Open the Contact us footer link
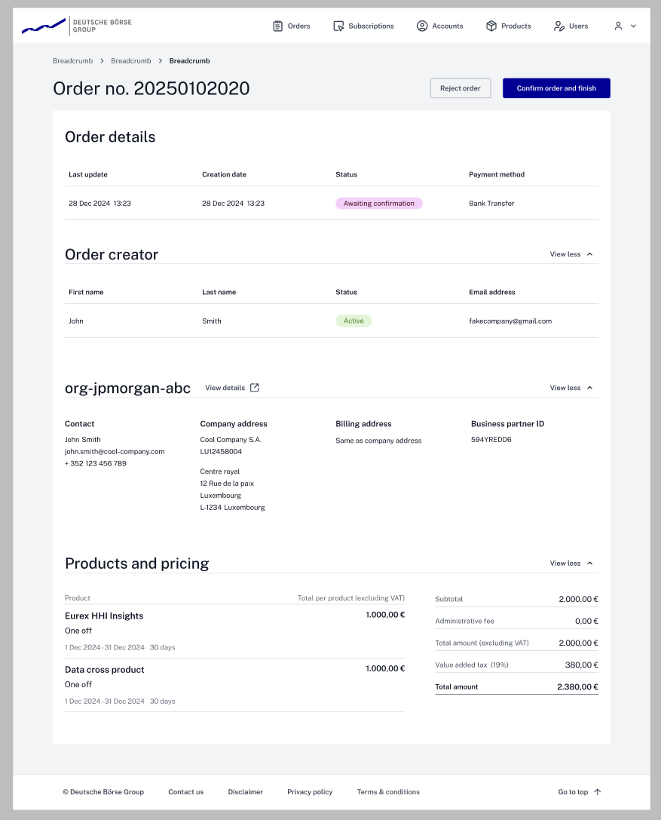Viewport: 661px width, 820px height. [185, 792]
